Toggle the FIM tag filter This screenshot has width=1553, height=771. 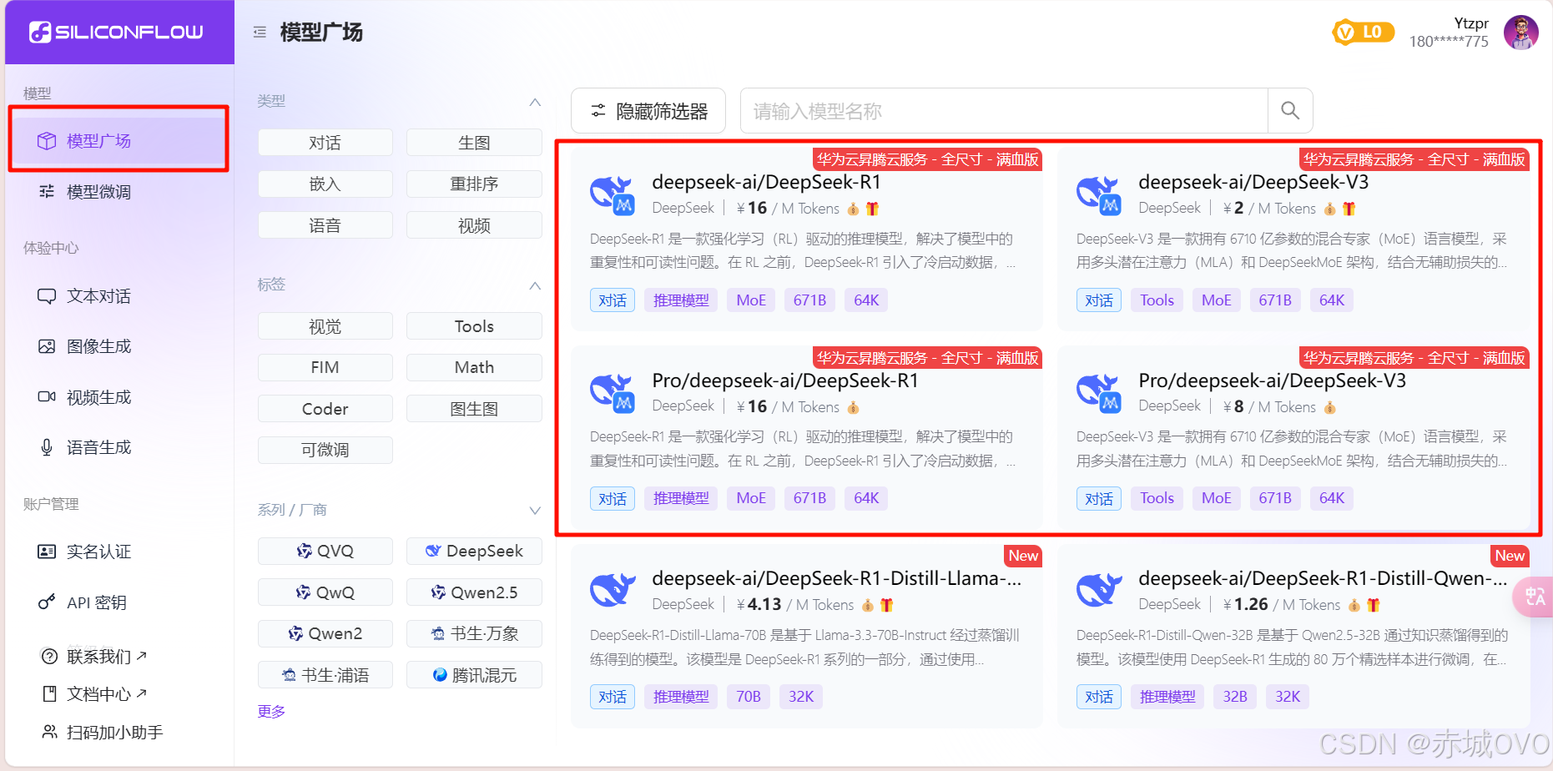(325, 367)
